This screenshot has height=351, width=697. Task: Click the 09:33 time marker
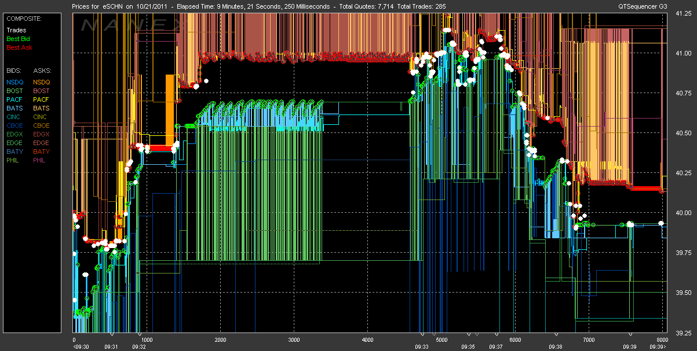pyautogui.click(x=421, y=347)
